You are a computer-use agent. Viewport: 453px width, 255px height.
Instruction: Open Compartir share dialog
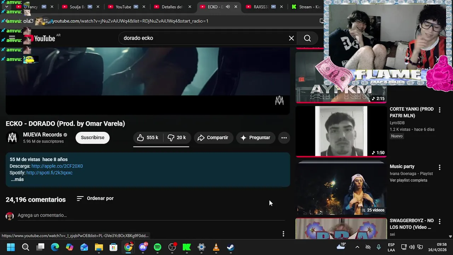213,137
